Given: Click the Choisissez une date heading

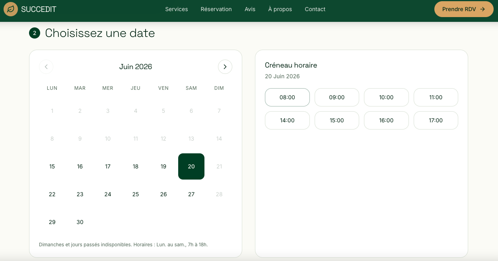Looking at the screenshot, I should [x=100, y=33].
